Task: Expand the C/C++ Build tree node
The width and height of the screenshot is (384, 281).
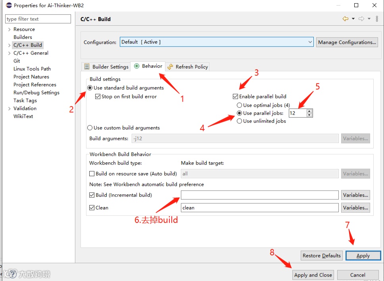Action: (9, 45)
